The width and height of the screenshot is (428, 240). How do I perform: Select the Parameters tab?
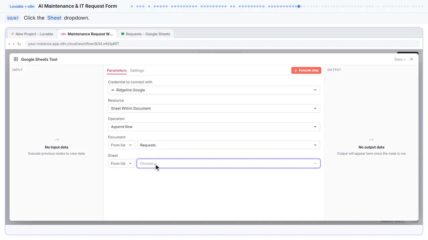click(117, 70)
